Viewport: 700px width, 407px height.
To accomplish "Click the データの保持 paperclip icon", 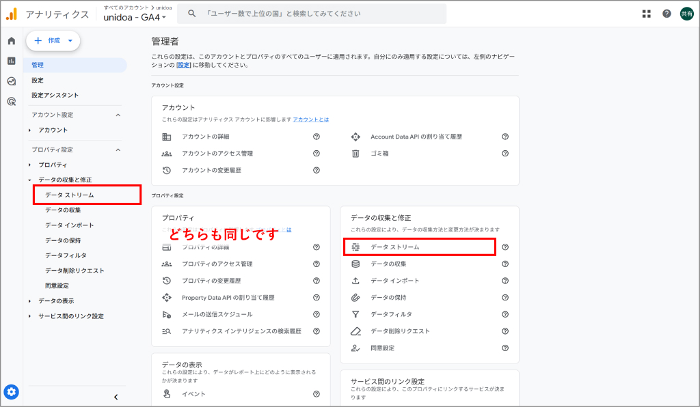I will click(355, 297).
